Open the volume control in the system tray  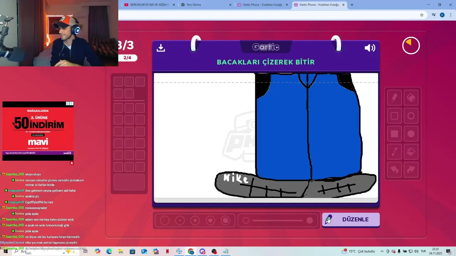pyautogui.click(x=417, y=251)
